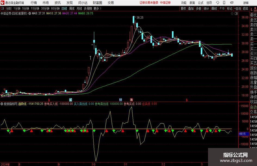The width and height of the screenshot is (257, 166).
Task: Click the red TDX application logo
Action: click(x=2, y=3)
